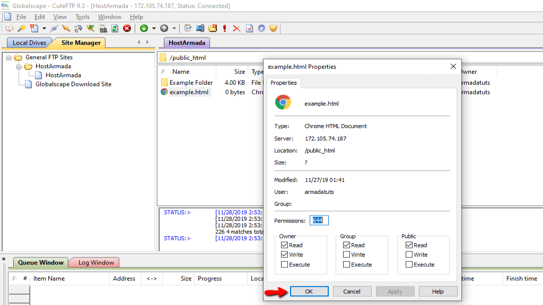Viewport: 543px width, 305px height.
Task: Switch to the Local Drives tab
Action: 29,43
